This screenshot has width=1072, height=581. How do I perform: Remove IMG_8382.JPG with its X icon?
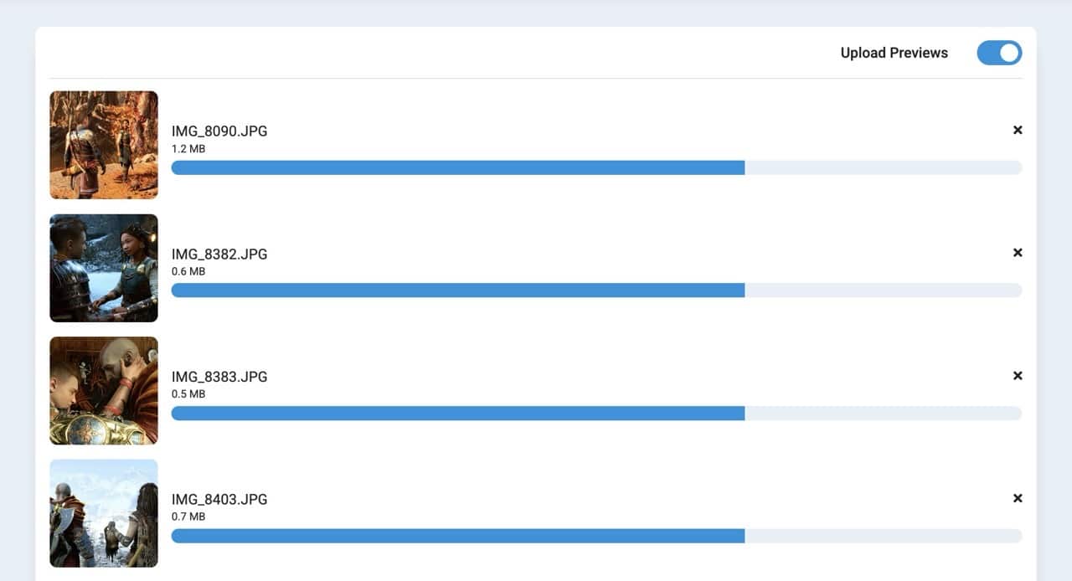point(1018,252)
